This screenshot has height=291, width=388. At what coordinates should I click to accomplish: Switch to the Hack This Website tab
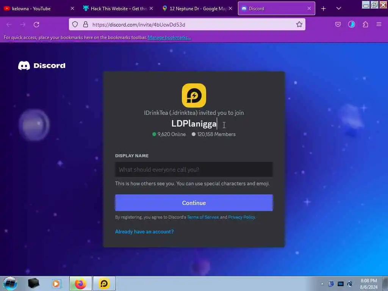point(116,8)
